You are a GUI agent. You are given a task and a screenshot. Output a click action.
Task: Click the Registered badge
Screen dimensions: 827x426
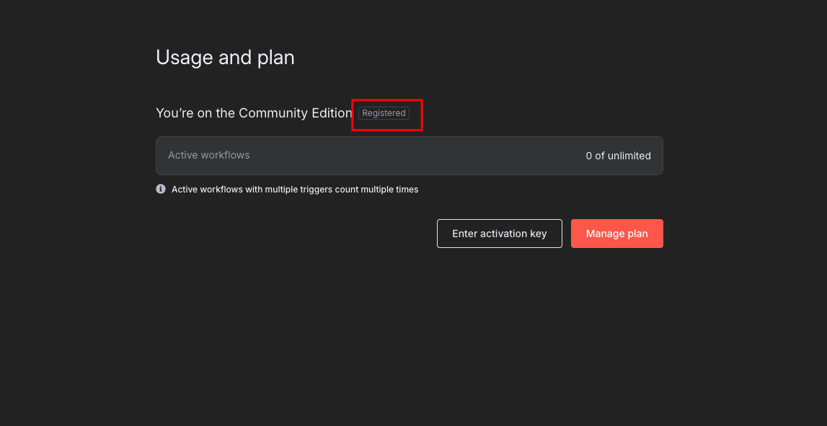384,113
